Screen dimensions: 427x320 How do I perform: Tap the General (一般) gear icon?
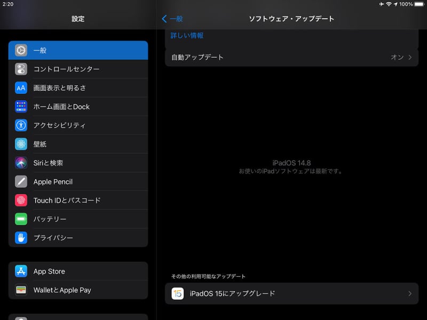(21, 50)
